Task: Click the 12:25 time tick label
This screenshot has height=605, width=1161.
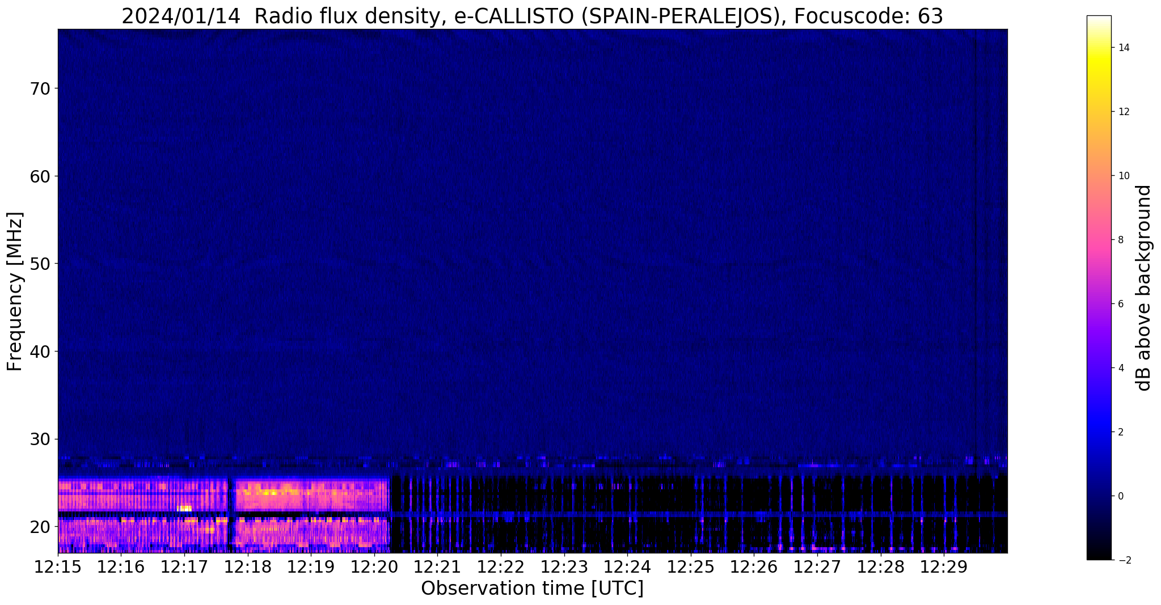Action: click(x=690, y=567)
